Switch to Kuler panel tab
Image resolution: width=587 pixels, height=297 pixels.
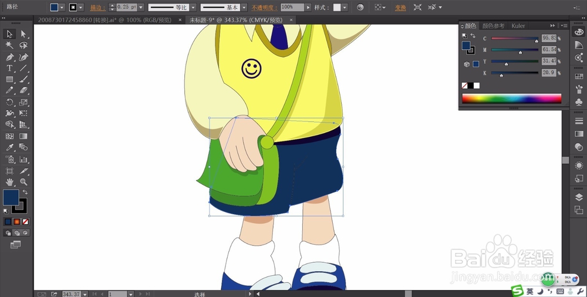pos(518,25)
